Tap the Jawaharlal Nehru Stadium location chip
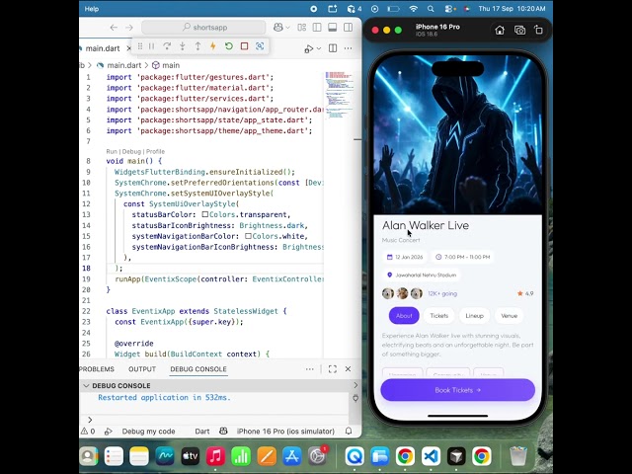 click(x=422, y=275)
